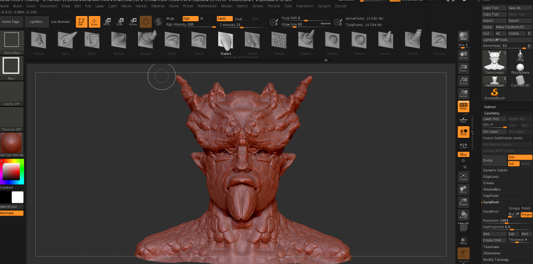Open the Render menu
The height and width of the screenshot is (264, 533).
[227, 6]
